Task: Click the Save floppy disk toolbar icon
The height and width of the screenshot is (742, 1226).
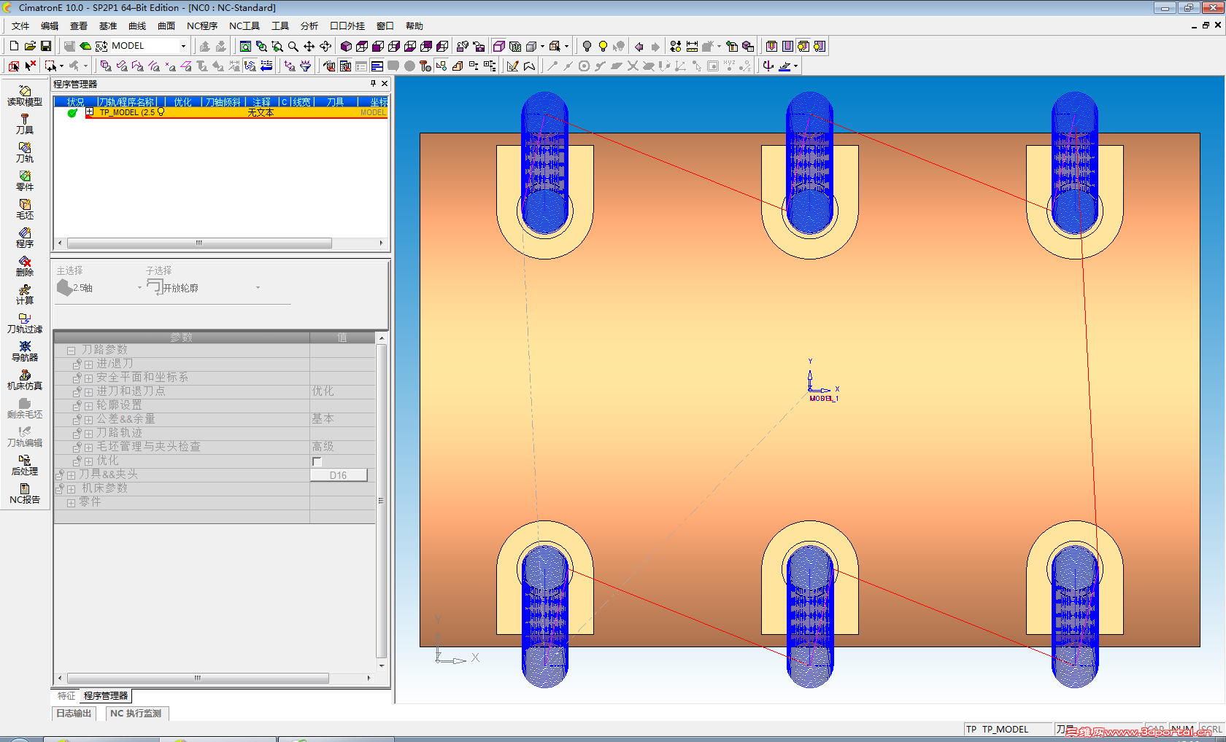Action: 46,46
